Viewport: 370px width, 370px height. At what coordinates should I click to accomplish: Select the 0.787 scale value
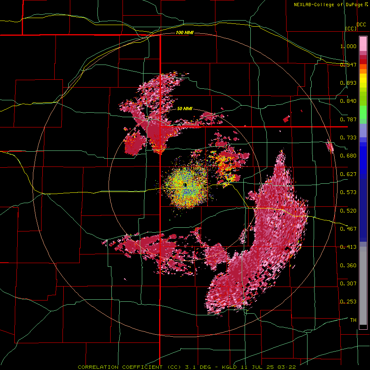click(348, 119)
